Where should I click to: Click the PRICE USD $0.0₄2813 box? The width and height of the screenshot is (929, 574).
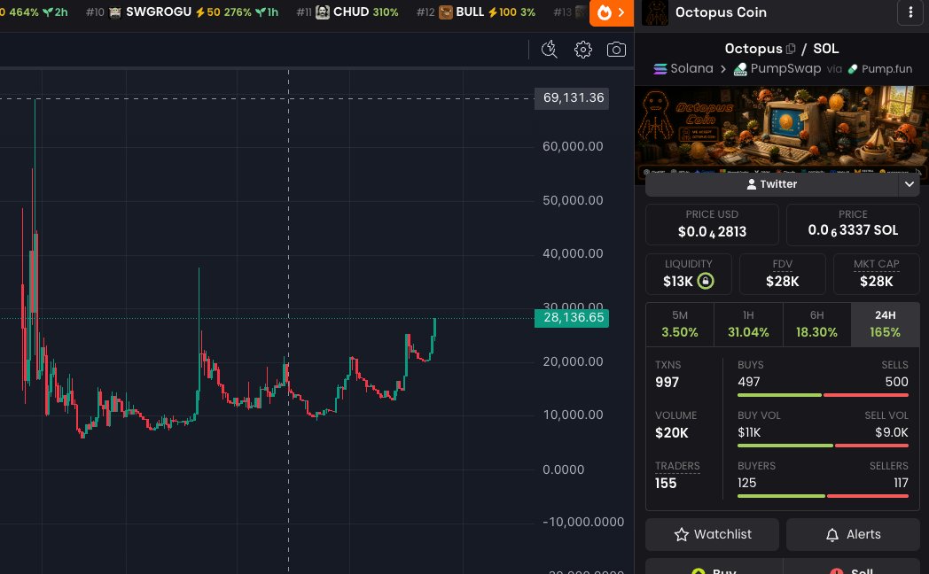[712, 224]
